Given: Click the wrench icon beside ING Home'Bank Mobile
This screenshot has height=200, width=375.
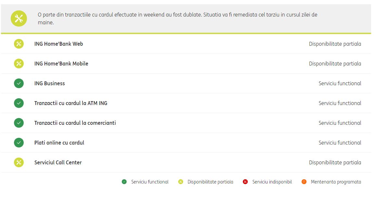Looking at the screenshot, I should coord(19,64).
